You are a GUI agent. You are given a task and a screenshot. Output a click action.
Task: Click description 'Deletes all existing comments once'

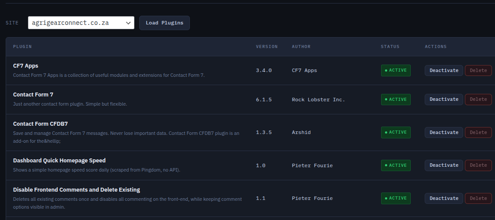click(x=127, y=203)
